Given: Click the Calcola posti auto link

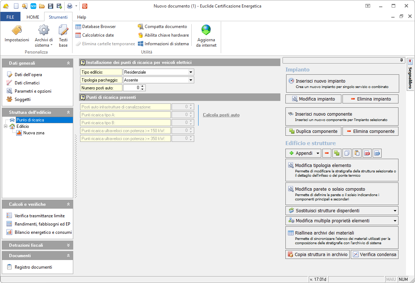Looking at the screenshot, I should point(221,115).
